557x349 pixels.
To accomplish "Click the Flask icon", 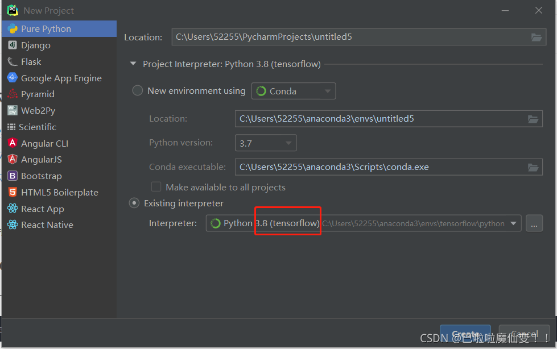I will point(13,61).
